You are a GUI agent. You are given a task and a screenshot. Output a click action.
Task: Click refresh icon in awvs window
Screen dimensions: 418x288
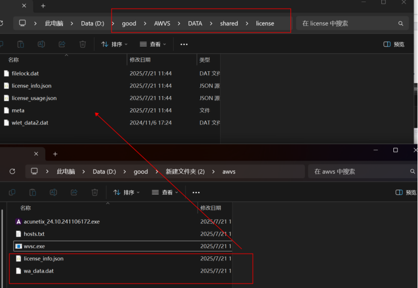[12, 172]
